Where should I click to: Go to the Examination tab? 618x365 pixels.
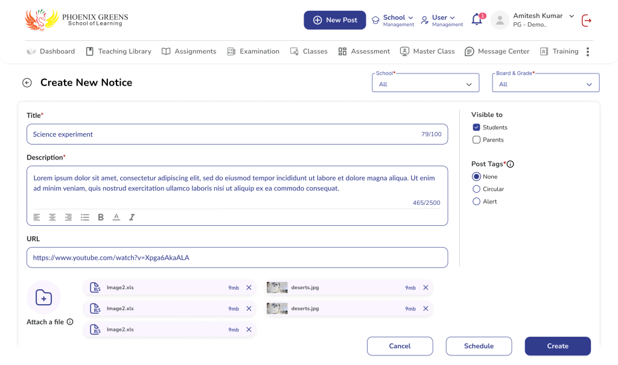pyautogui.click(x=253, y=52)
